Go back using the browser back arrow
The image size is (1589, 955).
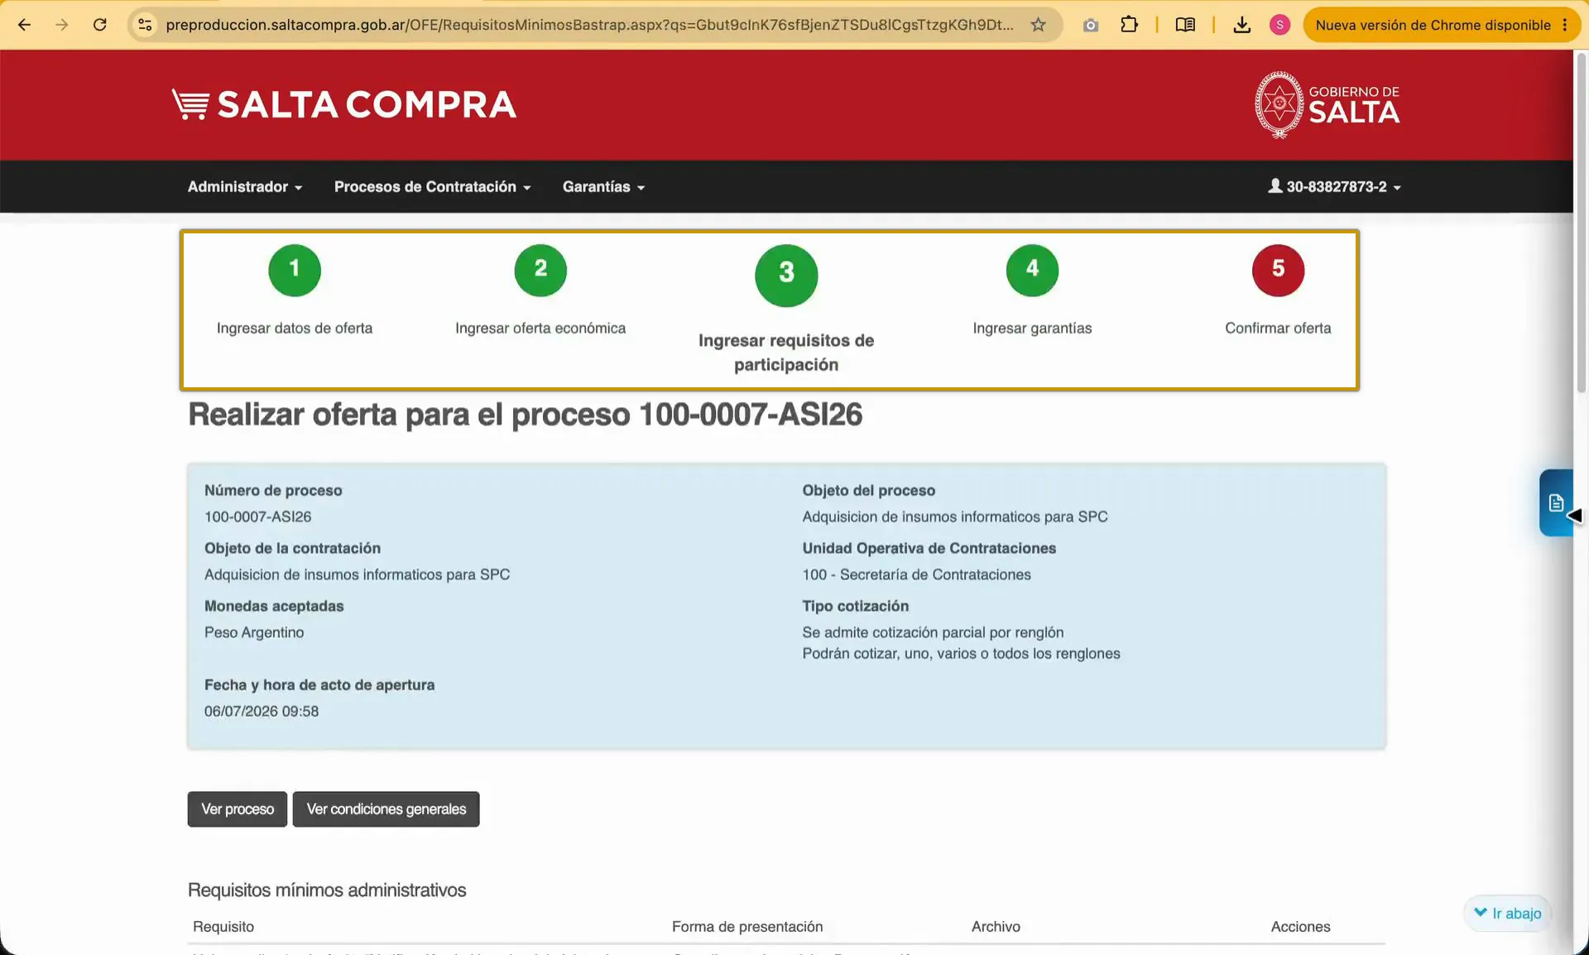click(x=24, y=25)
